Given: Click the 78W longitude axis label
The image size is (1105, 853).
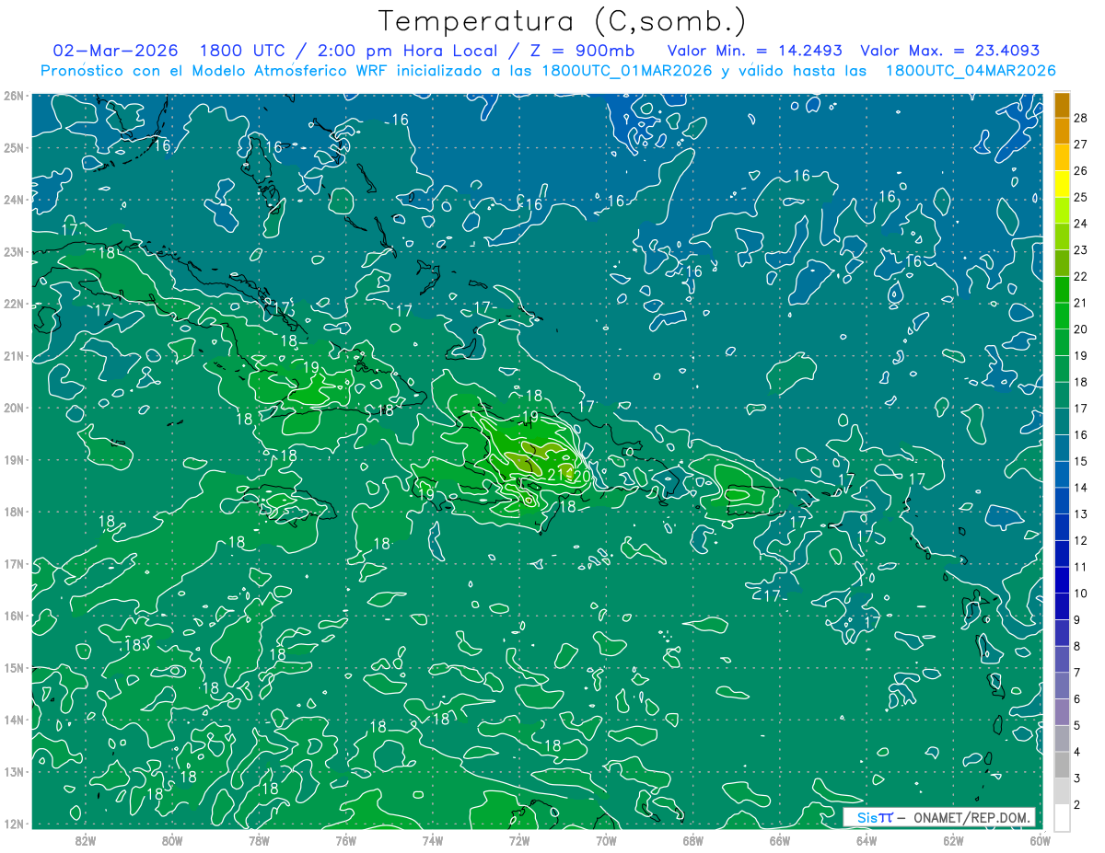Looking at the screenshot, I should click(259, 840).
